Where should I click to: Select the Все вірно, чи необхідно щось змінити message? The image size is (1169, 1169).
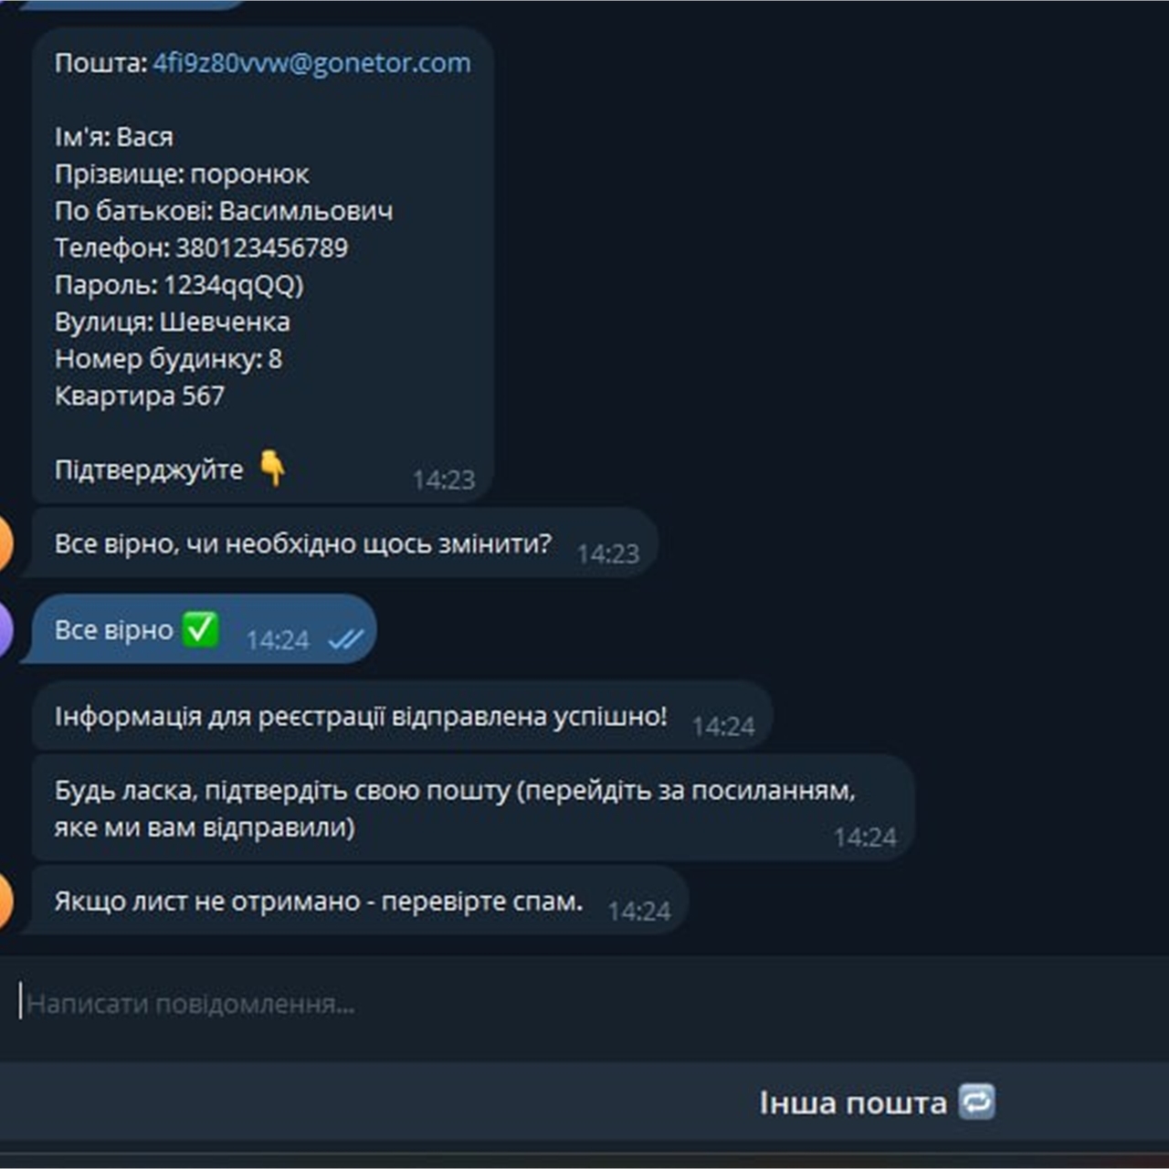click(x=345, y=543)
